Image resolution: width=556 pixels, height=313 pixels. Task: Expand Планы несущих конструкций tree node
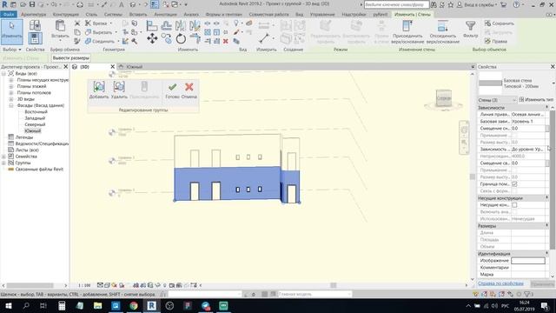11,80
